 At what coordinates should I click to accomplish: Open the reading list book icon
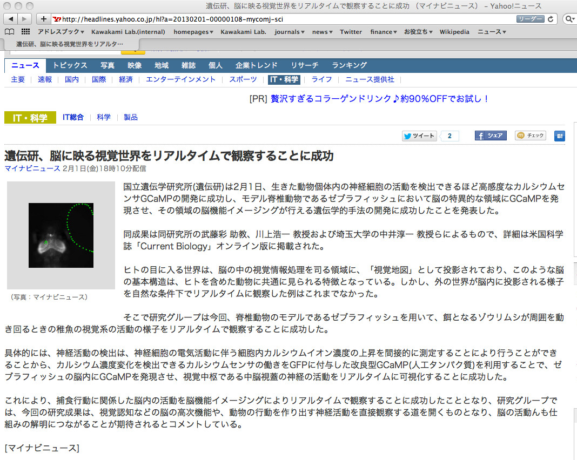click(x=9, y=32)
